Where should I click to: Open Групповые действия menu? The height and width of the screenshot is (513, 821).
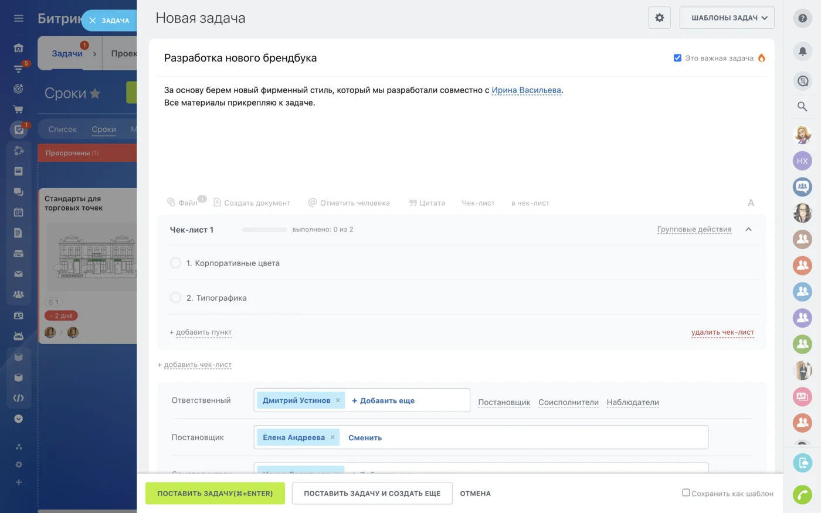(x=694, y=230)
